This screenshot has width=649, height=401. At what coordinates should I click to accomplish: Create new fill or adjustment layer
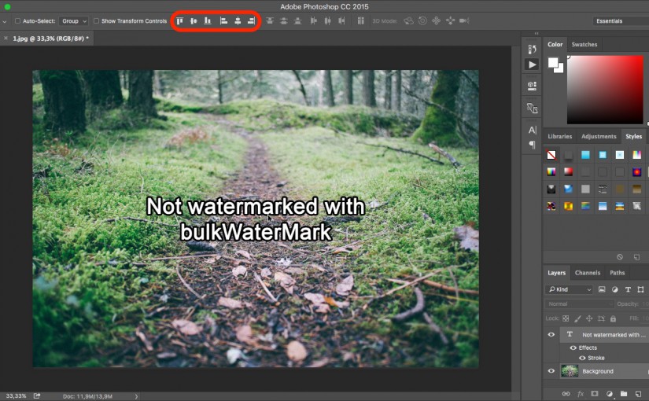(x=609, y=394)
